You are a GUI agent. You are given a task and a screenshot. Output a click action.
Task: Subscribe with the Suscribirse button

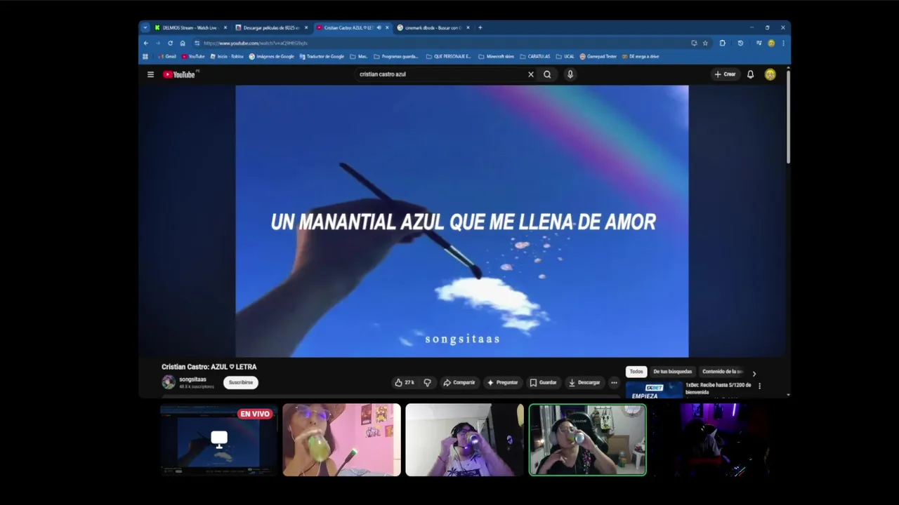tap(241, 382)
